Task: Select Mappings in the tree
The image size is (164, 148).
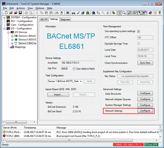Action: (20, 47)
